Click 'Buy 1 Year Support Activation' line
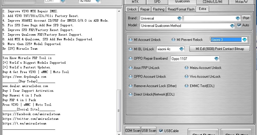257x135 pixels. (x=28, y=91)
